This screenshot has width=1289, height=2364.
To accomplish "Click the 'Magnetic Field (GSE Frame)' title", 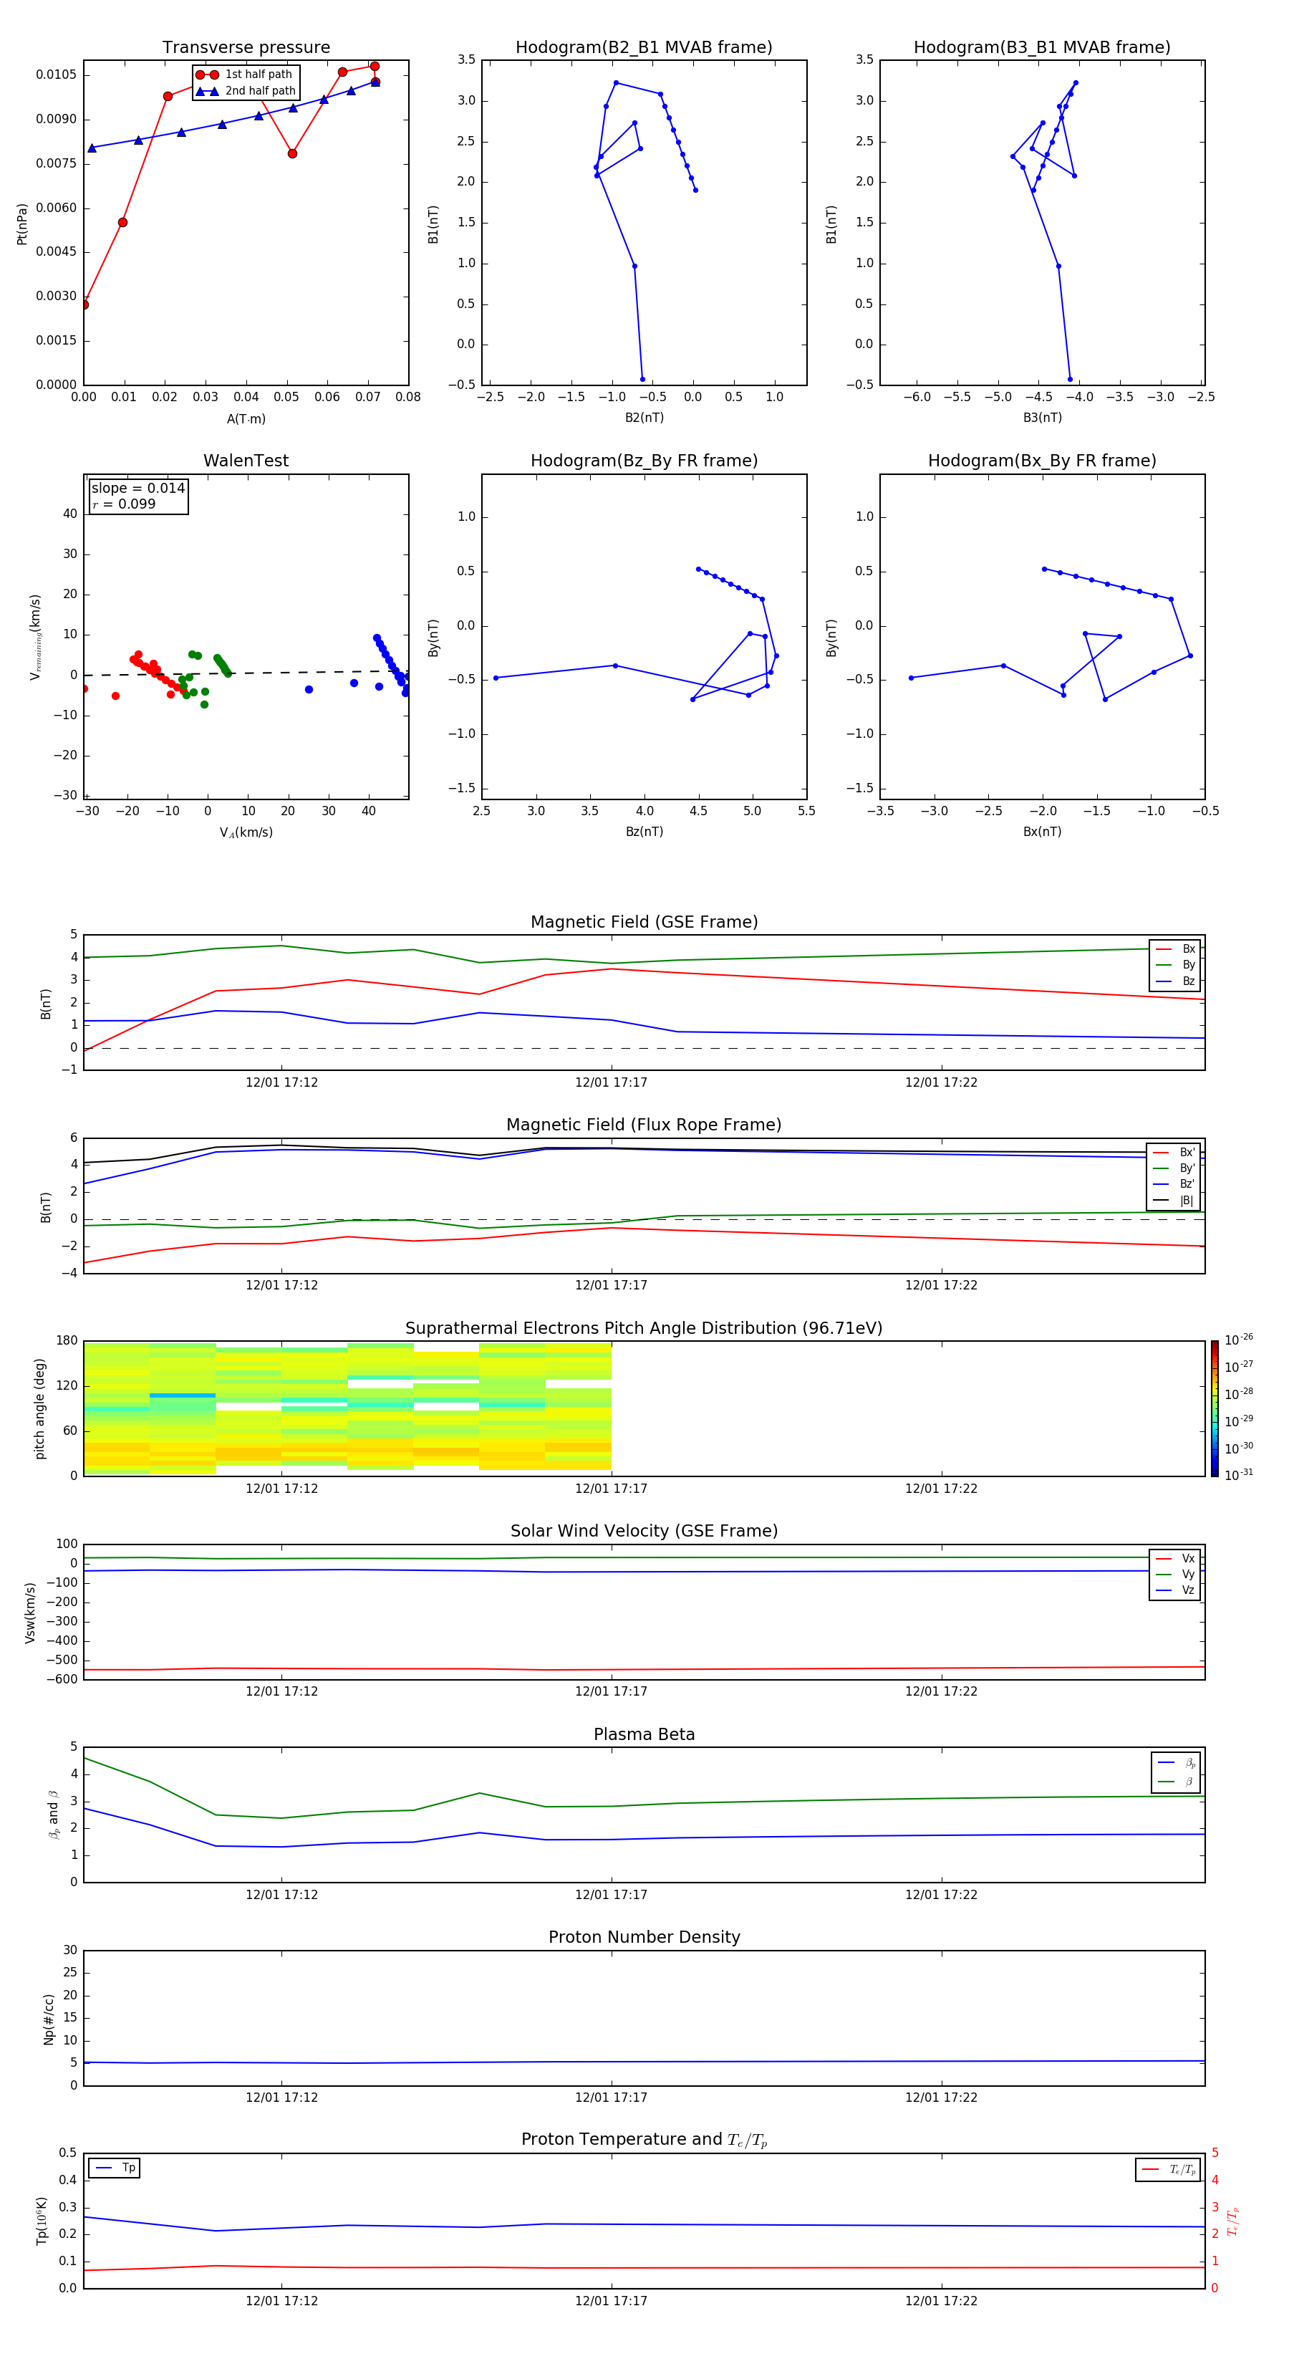I will 644,922.
